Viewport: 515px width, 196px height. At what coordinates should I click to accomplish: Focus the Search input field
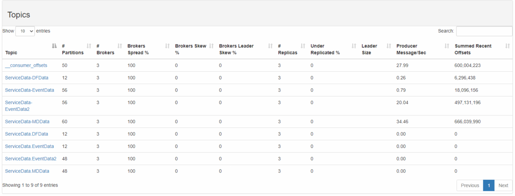click(484, 31)
